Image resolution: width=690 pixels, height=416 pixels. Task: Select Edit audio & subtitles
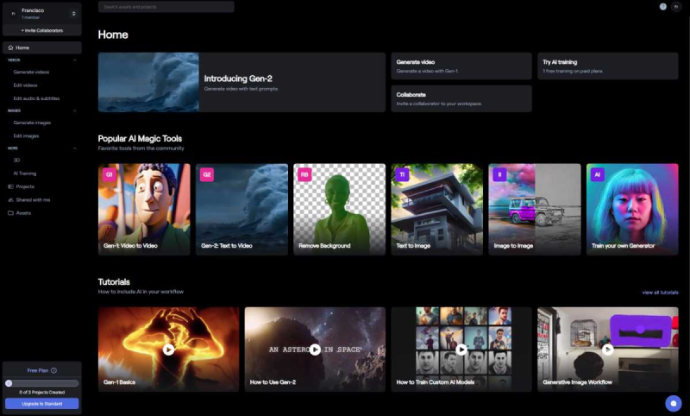[x=37, y=98]
